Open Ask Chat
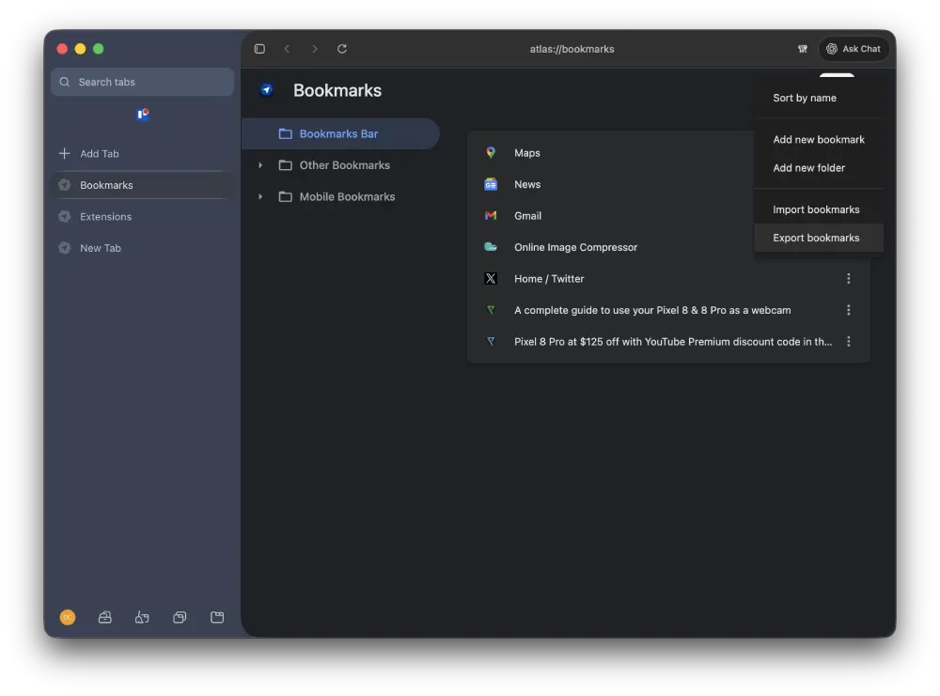This screenshot has width=940, height=696. 854,49
